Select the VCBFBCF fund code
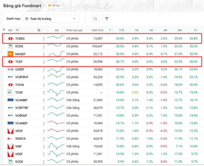Viewport: 204px width, 166px height. tap(22, 77)
